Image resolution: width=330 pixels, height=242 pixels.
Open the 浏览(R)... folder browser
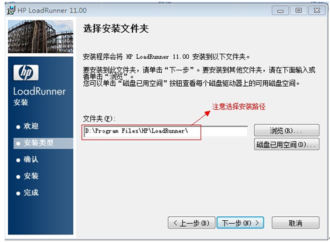pos(287,130)
